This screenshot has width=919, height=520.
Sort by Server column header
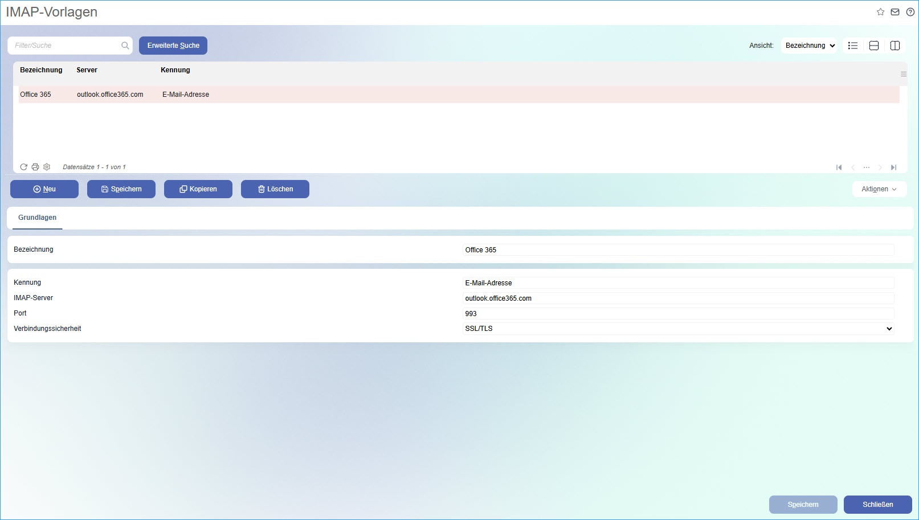87,70
